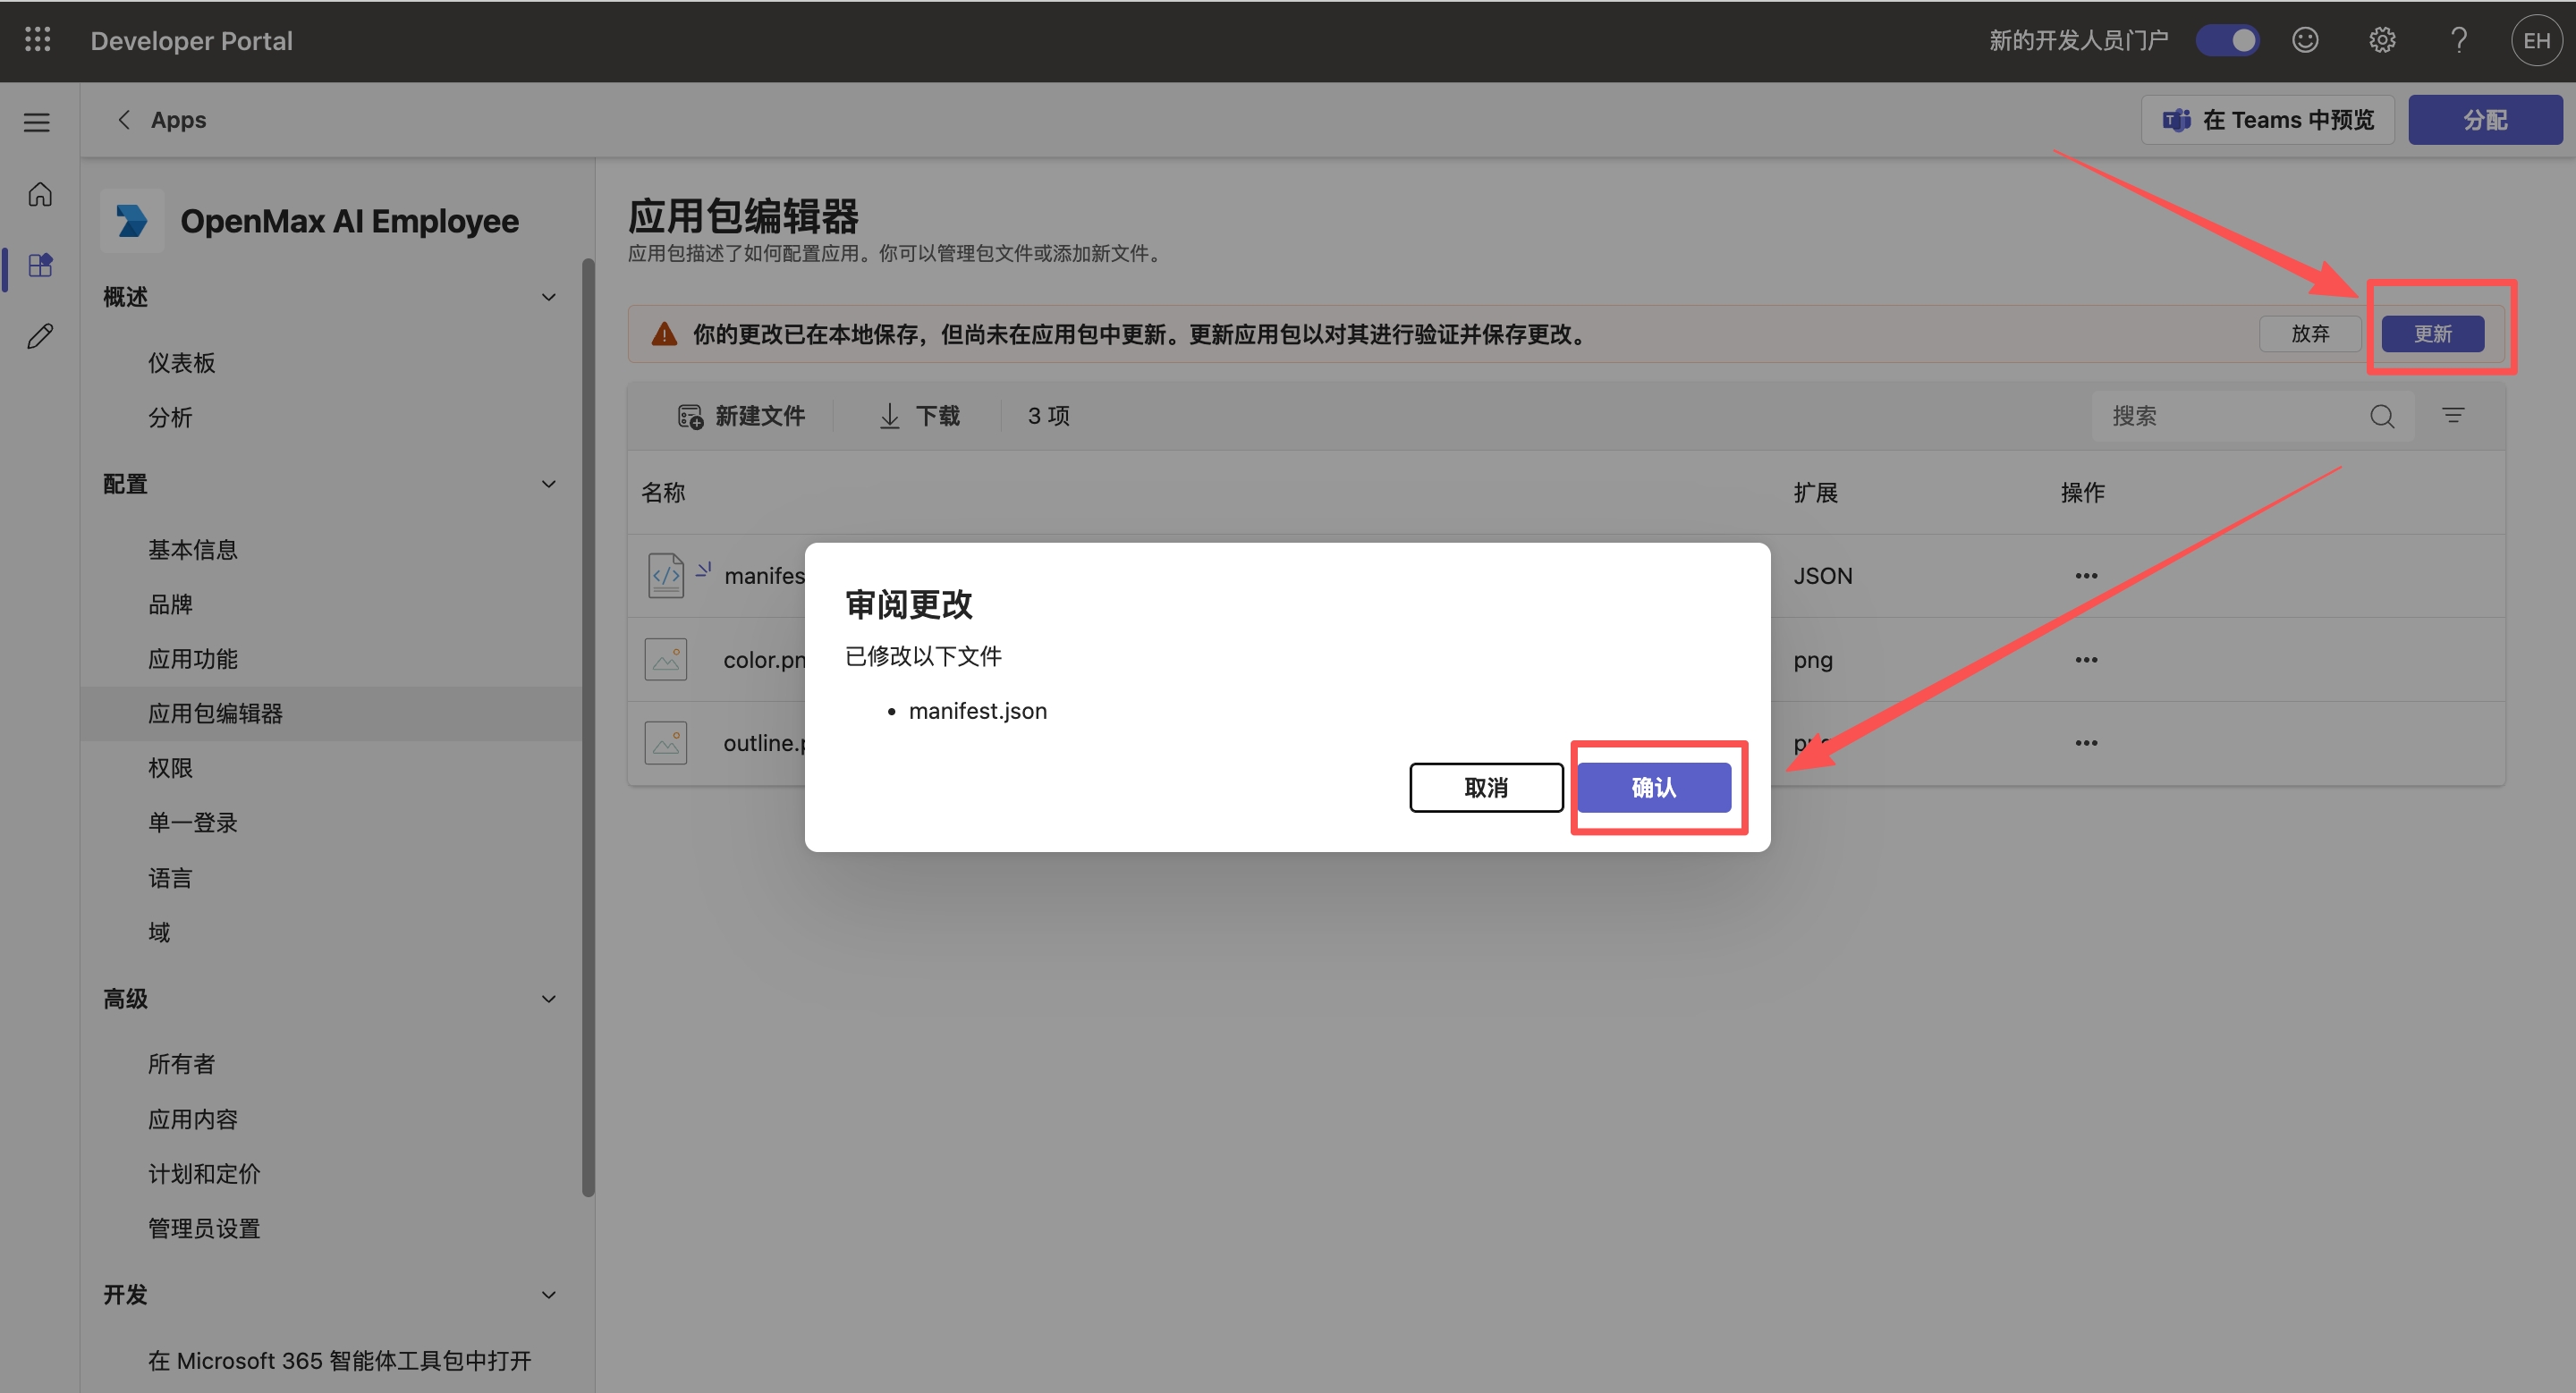Click the 分配 button
This screenshot has width=2576, height=1393.
[2485, 120]
